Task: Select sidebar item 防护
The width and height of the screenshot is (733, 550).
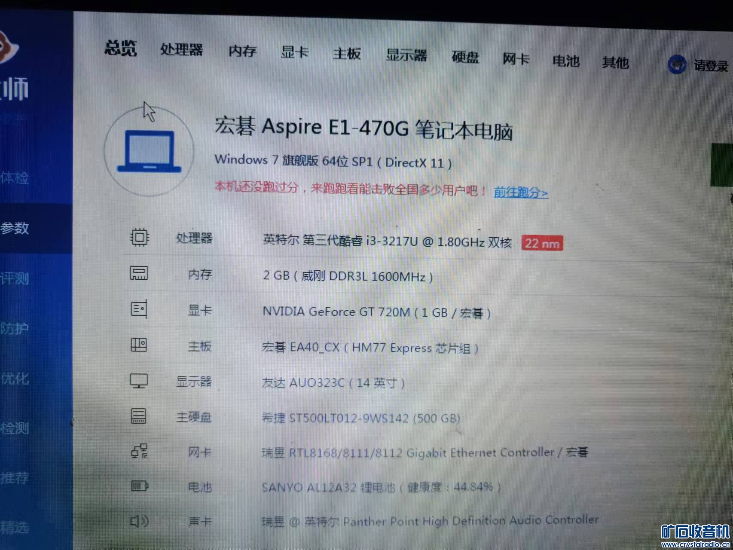Action: (15, 328)
